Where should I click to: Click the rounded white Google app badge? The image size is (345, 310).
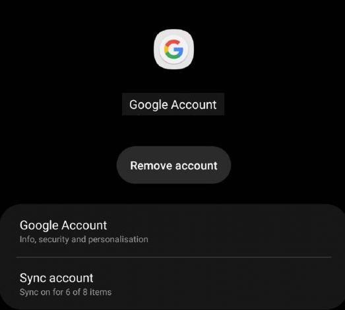click(x=173, y=49)
